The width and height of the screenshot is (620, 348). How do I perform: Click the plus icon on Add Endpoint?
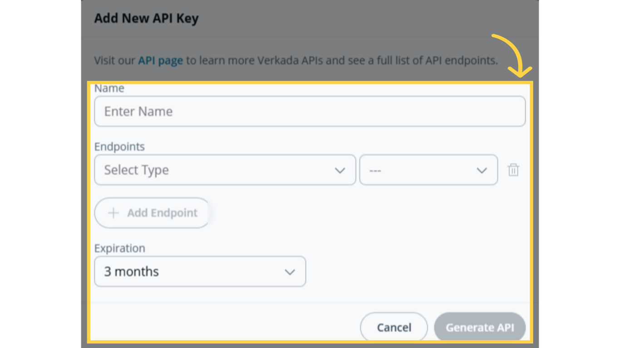(113, 213)
